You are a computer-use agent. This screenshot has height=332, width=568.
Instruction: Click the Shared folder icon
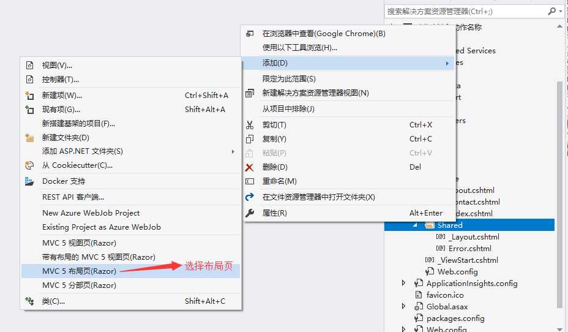(x=430, y=225)
